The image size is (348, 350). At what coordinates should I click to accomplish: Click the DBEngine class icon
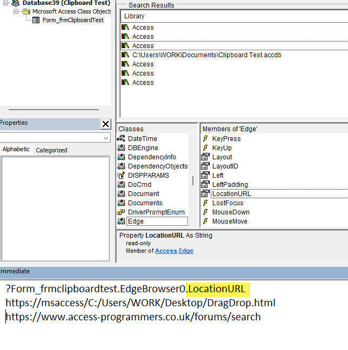(121, 148)
